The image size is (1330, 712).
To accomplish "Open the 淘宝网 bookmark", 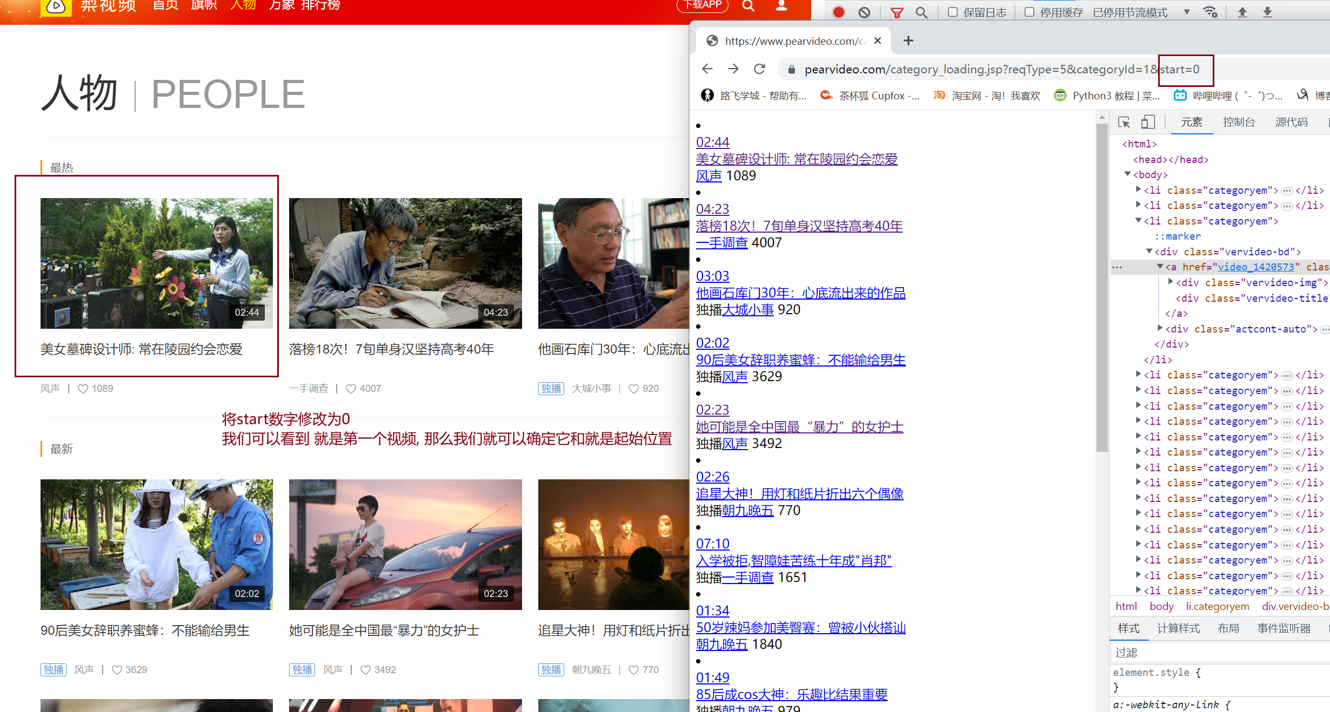I will pyautogui.click(x=987, y=96).
